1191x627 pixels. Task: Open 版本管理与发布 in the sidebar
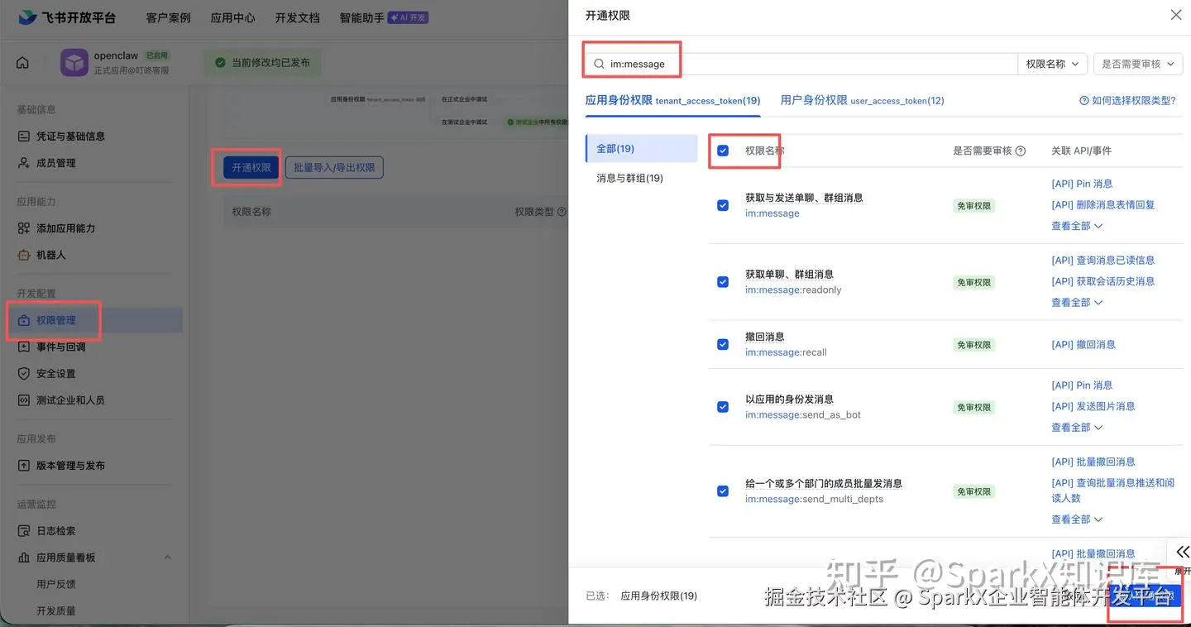(x=70, y=466)
